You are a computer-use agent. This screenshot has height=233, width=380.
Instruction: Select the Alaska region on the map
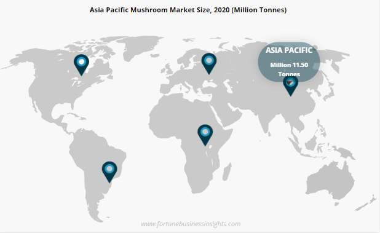[x=21, y=60]
